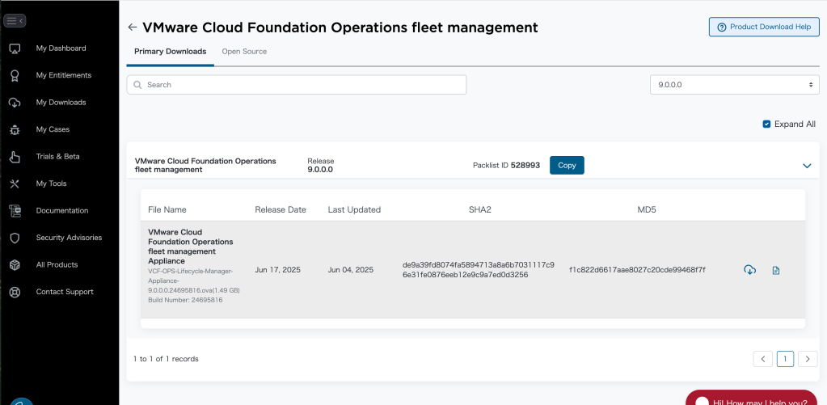Download the Appliance OVA via cloud icon
Screen dimensions: 827x405
(749, 270)
